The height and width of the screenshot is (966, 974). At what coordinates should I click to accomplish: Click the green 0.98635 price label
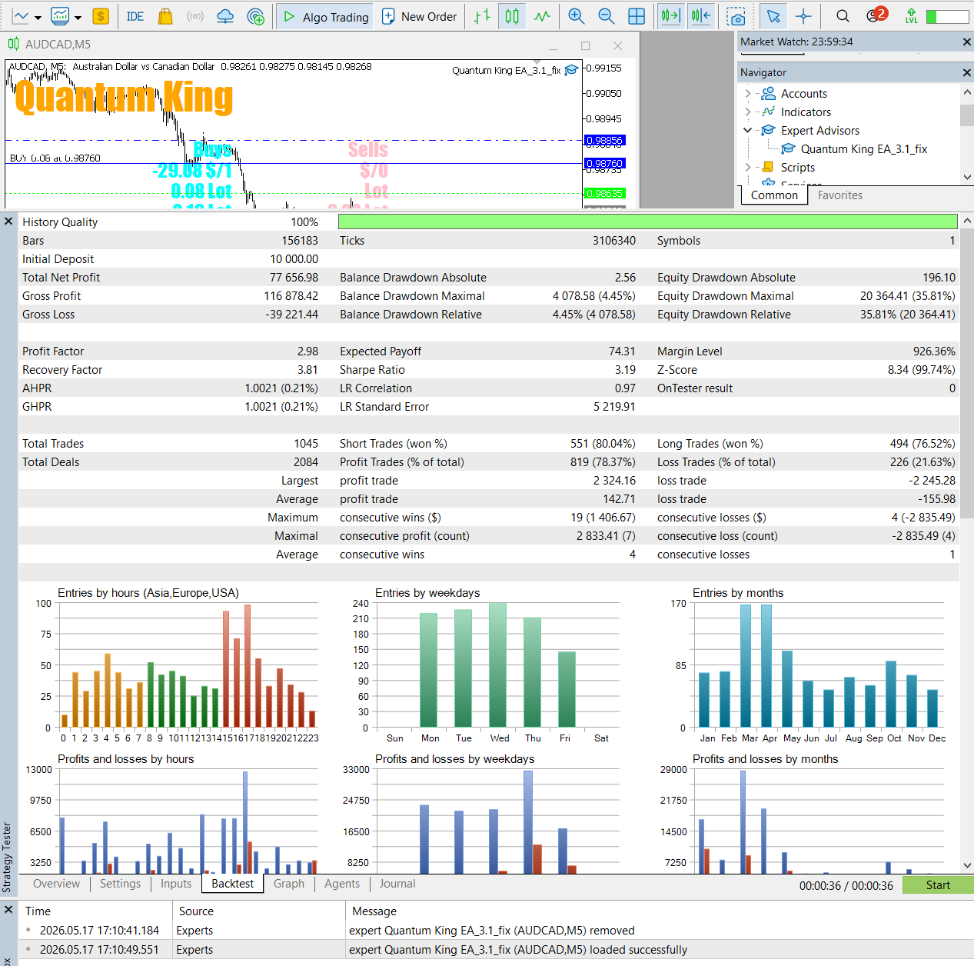(605, 193)
